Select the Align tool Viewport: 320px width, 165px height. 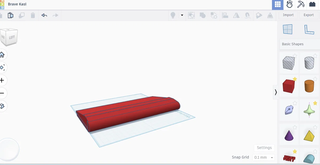tap(225, 15)
